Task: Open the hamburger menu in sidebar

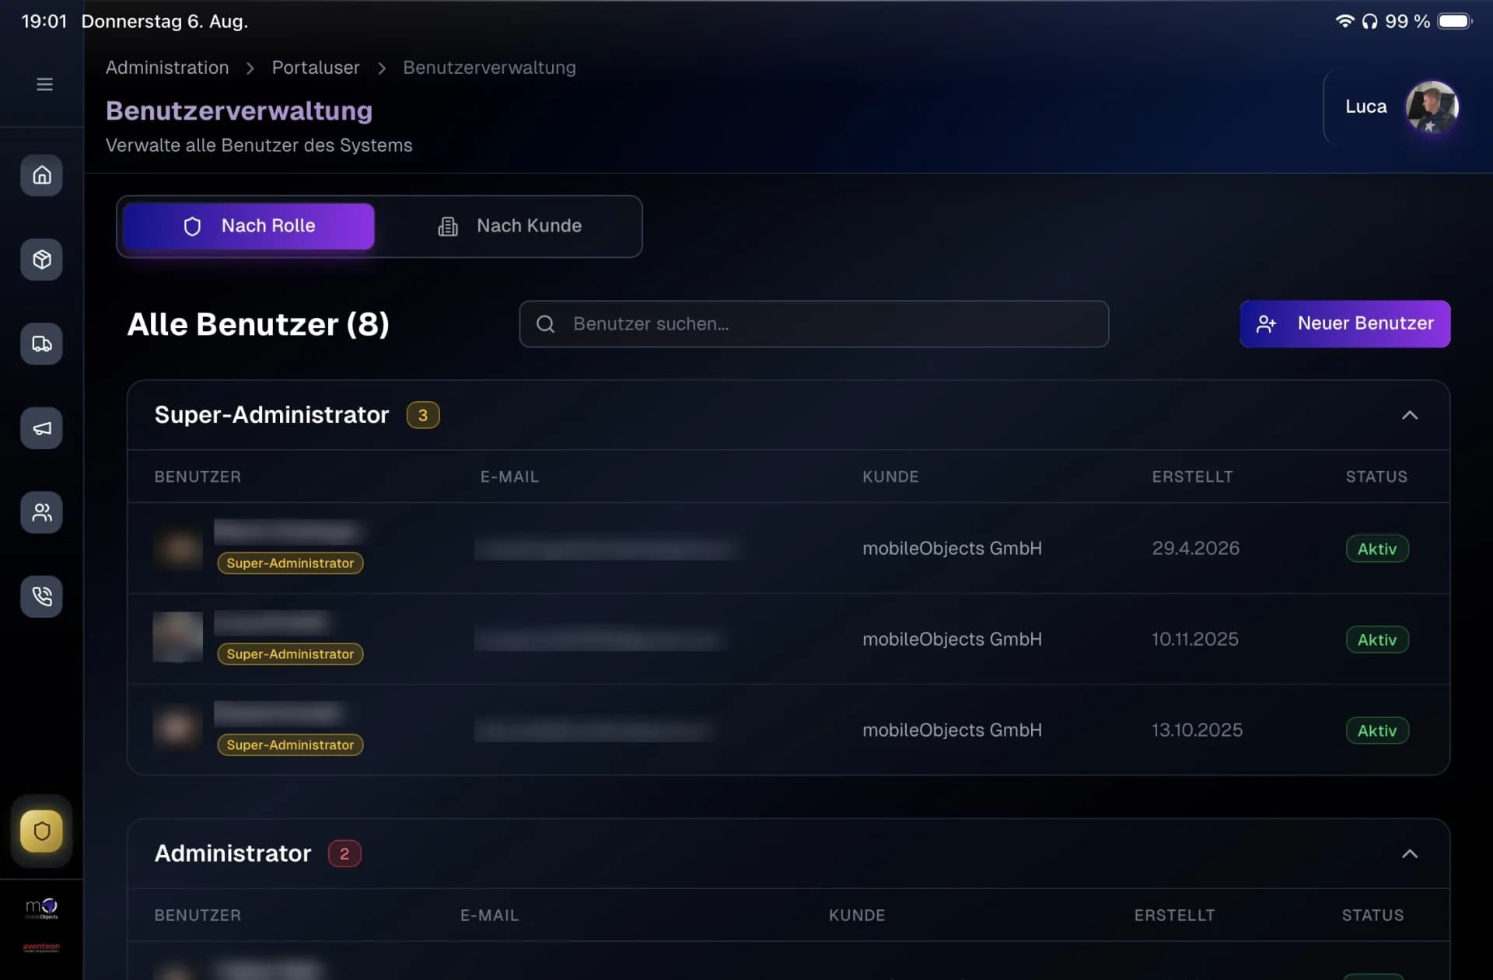Action: tap(44, 84)
